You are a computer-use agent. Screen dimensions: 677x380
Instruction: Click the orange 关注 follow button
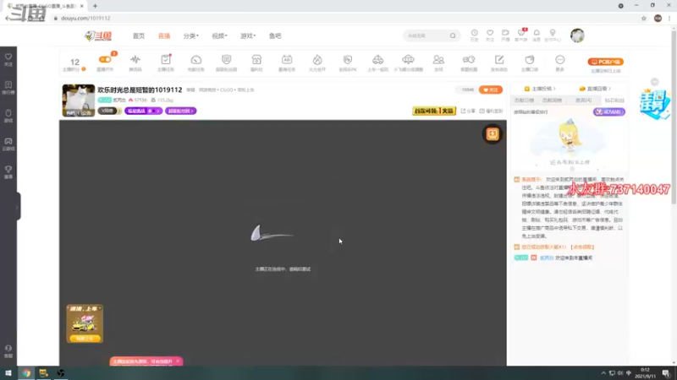[491, 90]
